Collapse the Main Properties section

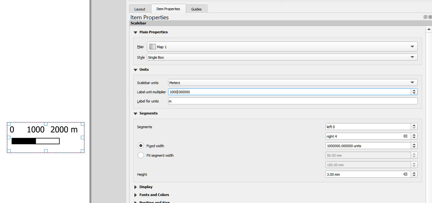(135, 32)
